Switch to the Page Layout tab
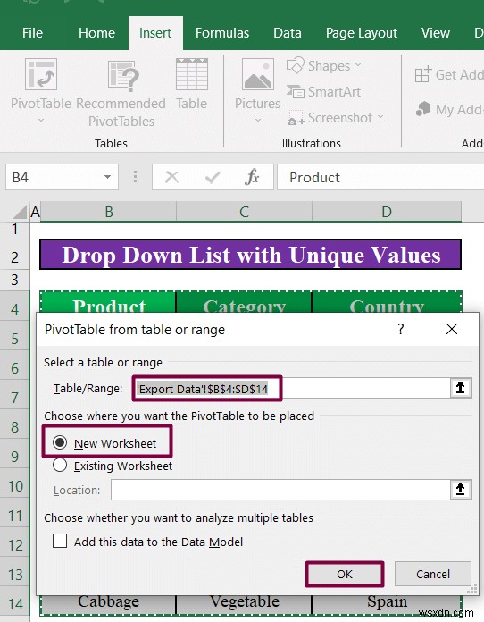The height and width of the screenshot is (622, 484). (x=361, y=32)
